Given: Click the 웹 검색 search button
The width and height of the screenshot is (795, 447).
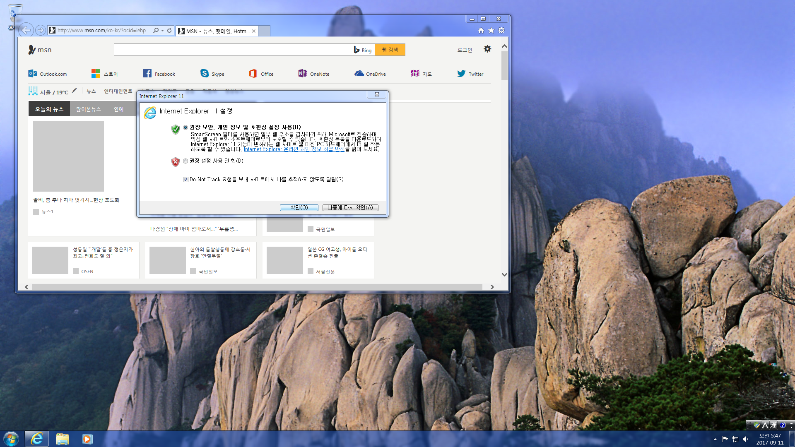Looking at the screenshot, I should pos(390,50).
